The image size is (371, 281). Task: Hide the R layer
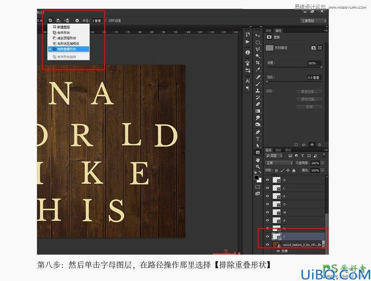click(267, 196)
